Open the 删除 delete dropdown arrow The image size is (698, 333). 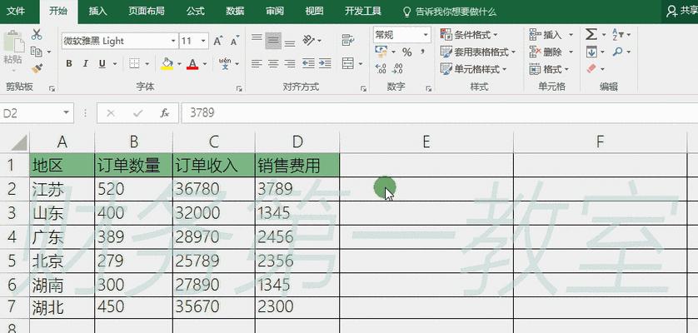(571, 52)
